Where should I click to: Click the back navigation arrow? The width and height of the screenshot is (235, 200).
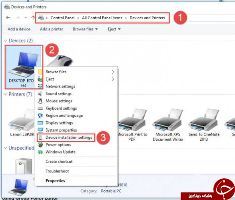(x=8, y=18)
